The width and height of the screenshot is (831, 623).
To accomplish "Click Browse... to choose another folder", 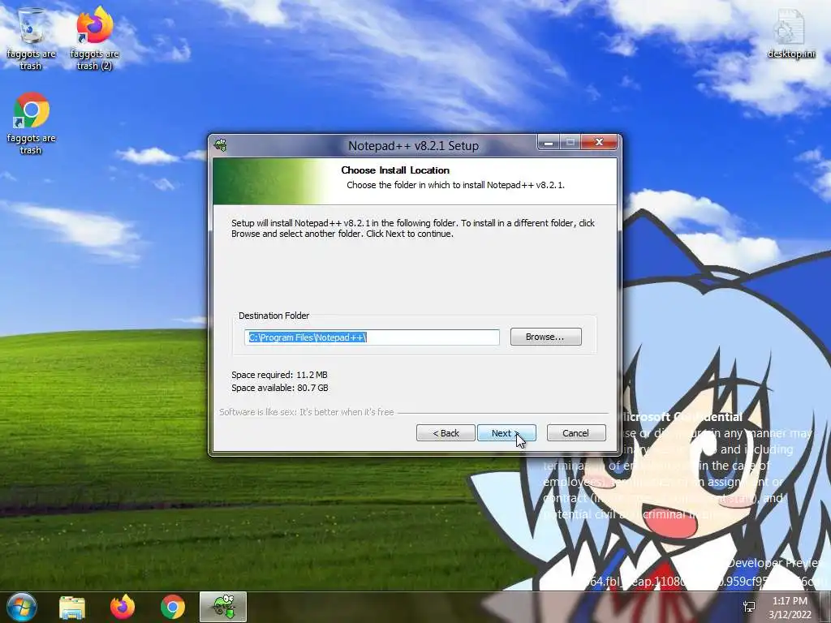I will pos(546,337).
